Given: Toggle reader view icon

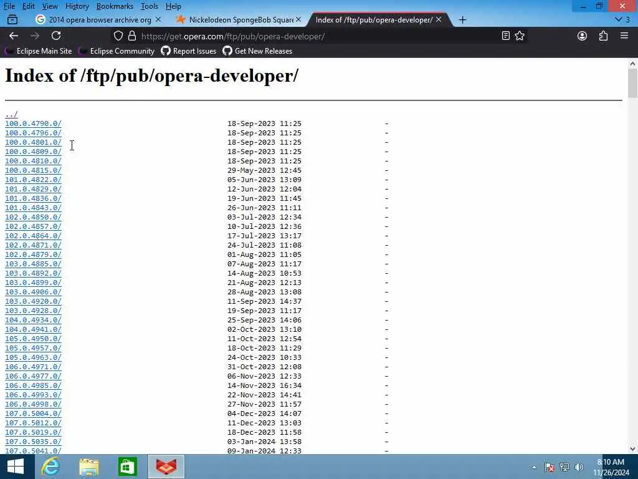Looking at the screenshot, I should pos(506,36).
